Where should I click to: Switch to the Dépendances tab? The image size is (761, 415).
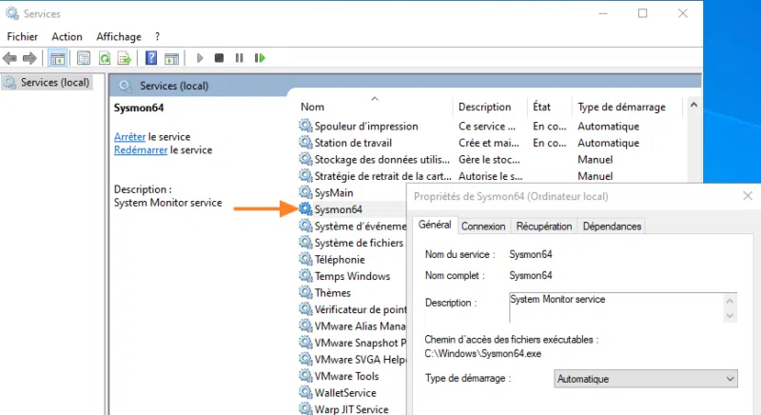(612, 227)
